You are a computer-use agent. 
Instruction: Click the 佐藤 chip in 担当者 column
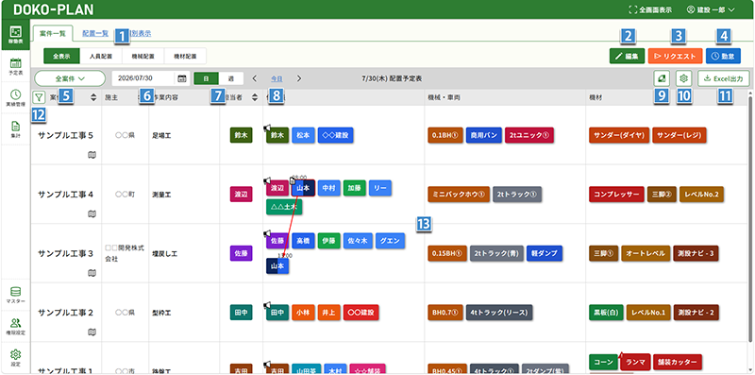point(242,253)
